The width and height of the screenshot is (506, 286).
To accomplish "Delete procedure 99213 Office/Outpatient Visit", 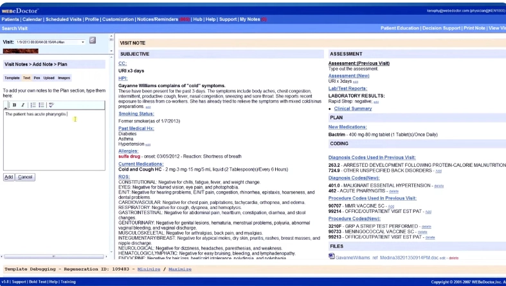I will 430,238.
